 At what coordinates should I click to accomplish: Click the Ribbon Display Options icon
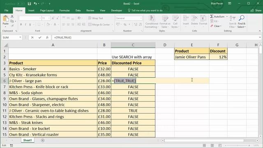[x=230, y=4]
